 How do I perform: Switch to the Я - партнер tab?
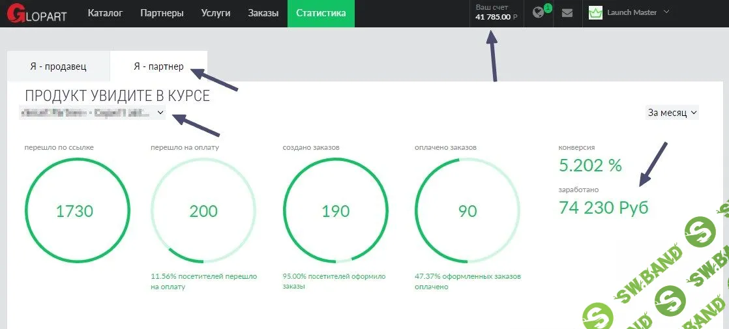158,66
